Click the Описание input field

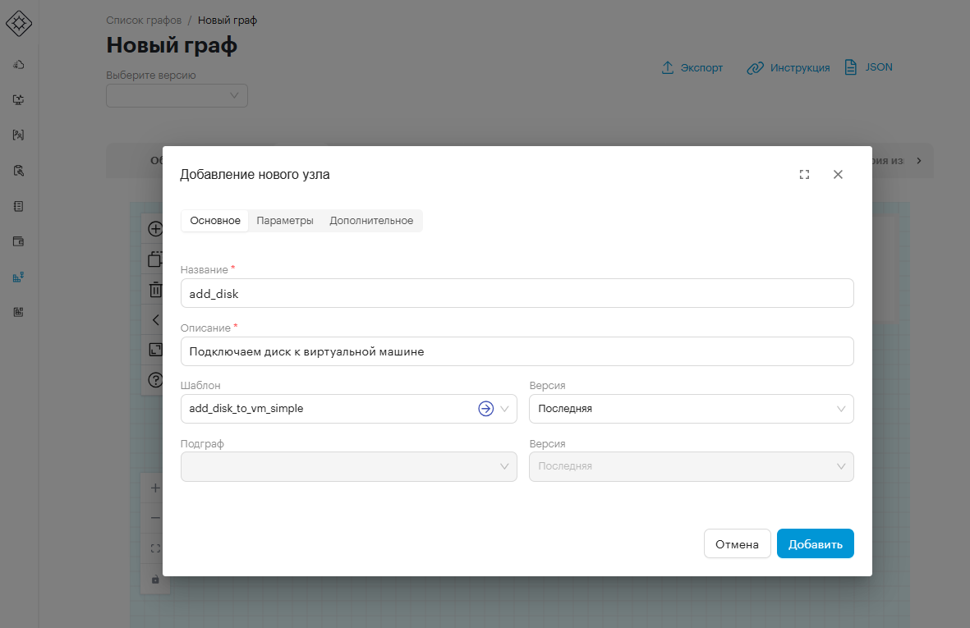point(517,351)
